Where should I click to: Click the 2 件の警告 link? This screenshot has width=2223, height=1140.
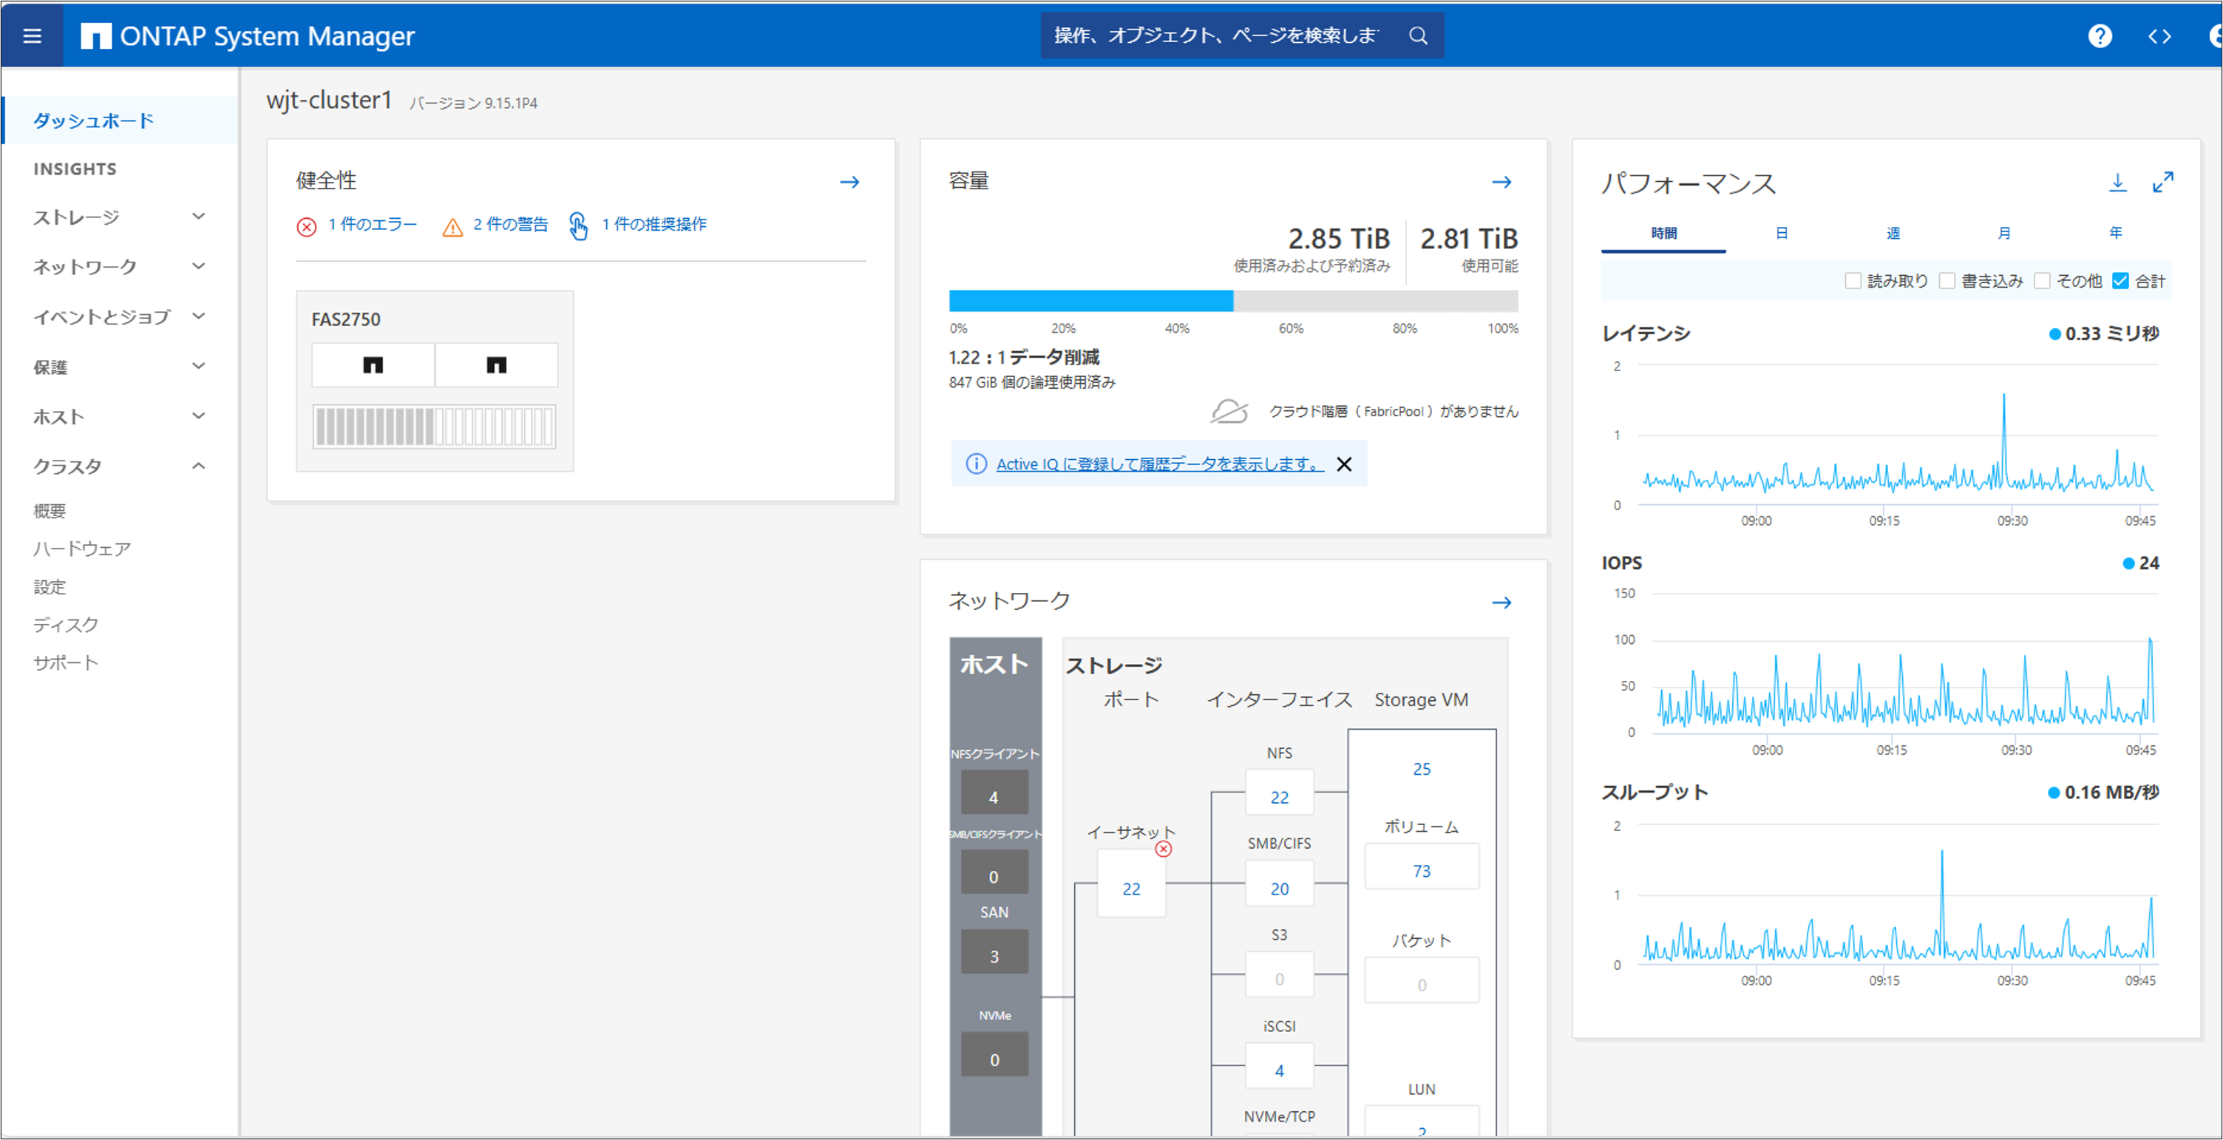510,224
